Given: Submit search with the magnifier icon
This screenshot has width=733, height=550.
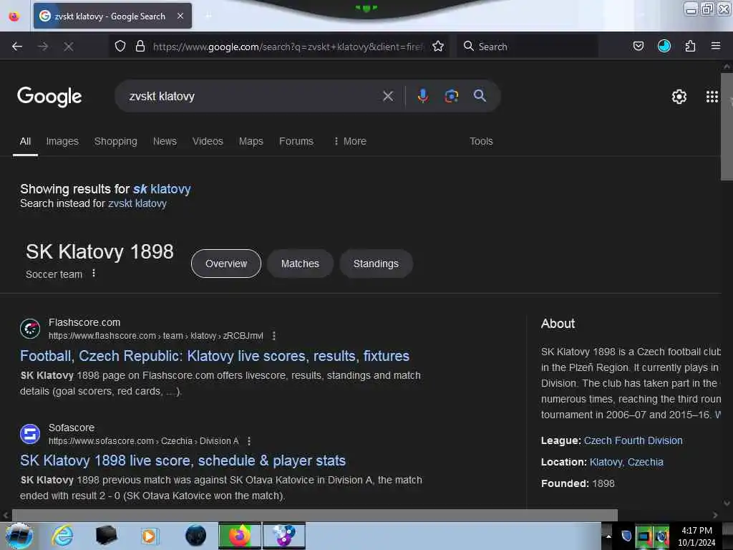Looking at the screenshot, I should tap(480, 96).
